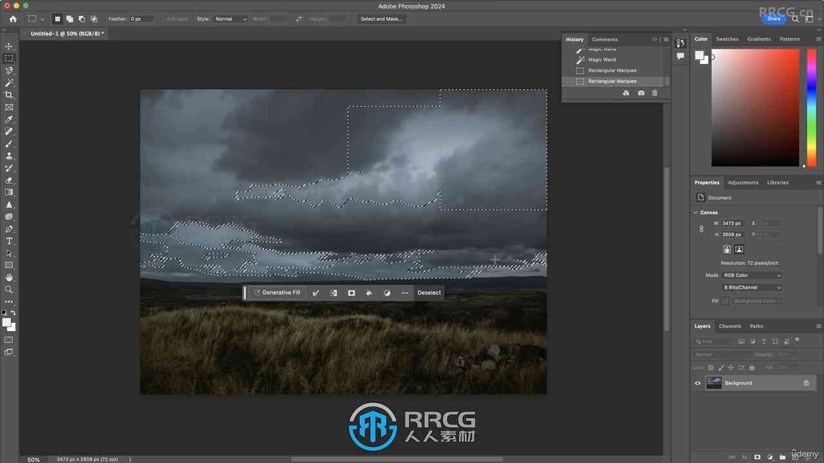Toggle Quick Mask mode
Viewport: 824px width, 463px height.
click(x=9, y=340)
